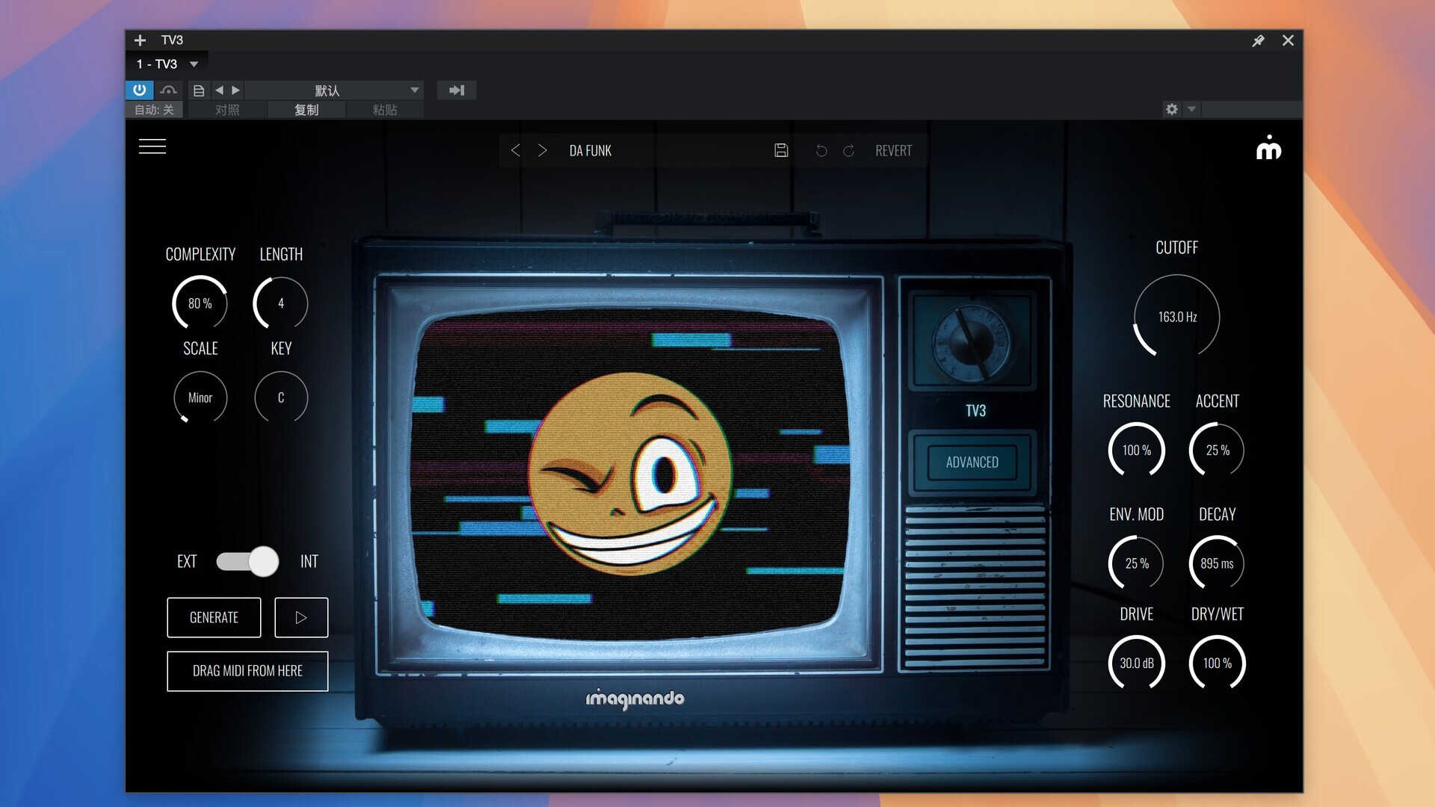The width and height of the screenshot is (1435, 807).
Task: Redo last change in plugin
Action: (x=848, y=150)
